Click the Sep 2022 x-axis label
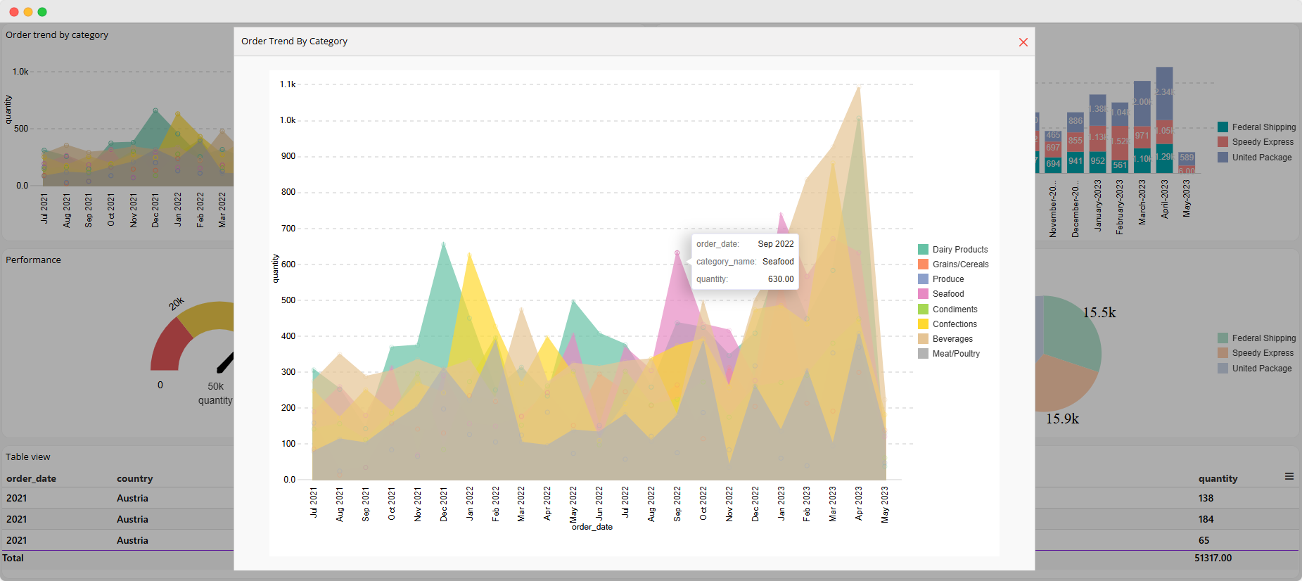1302x581 pixels. [677, 504]
